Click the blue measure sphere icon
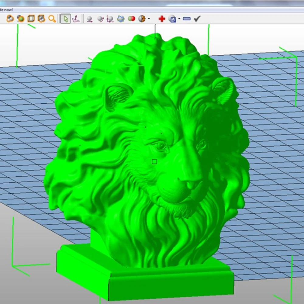 172,19
